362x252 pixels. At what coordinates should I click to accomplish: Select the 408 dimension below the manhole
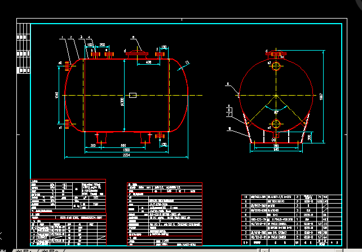click(148, 62)
